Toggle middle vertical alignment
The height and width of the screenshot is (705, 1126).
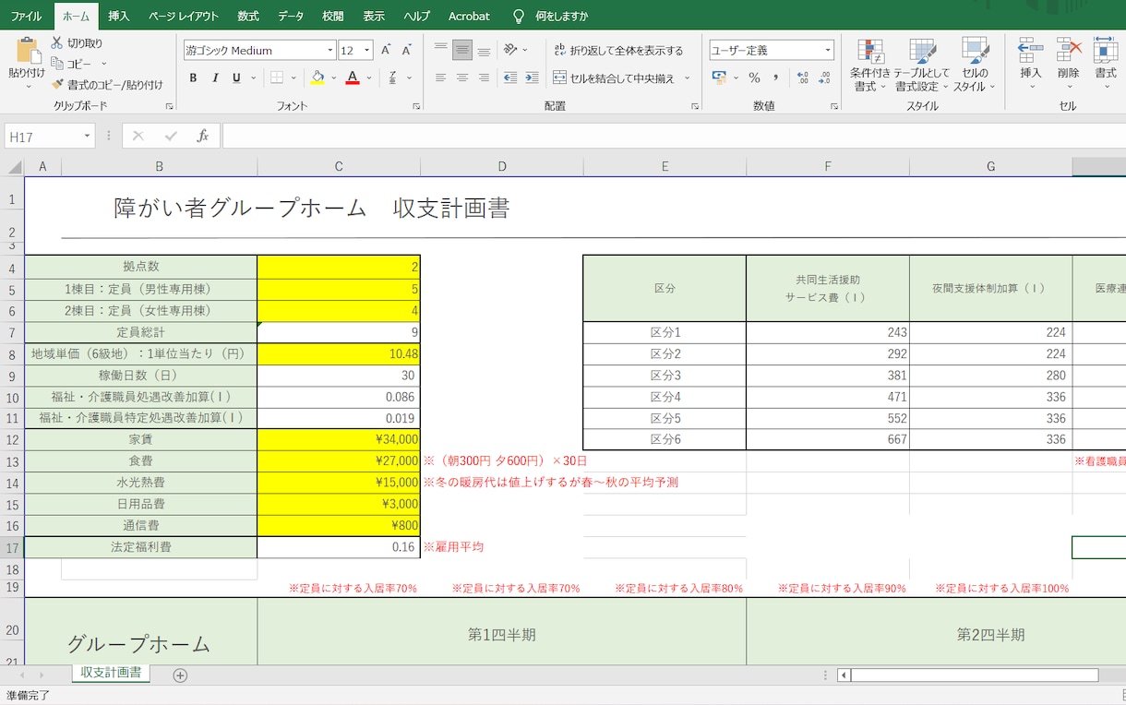coord(462,50)
